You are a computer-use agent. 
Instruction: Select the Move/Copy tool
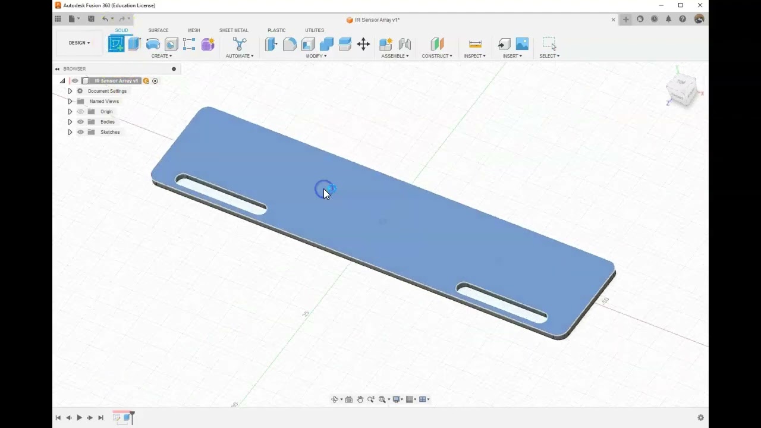pyautogui.click(x=363, y=44)
